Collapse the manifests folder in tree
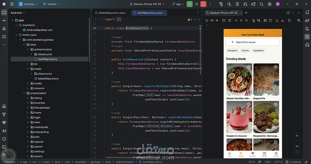This screenshot has height=164, width=311. pos(16,25)
